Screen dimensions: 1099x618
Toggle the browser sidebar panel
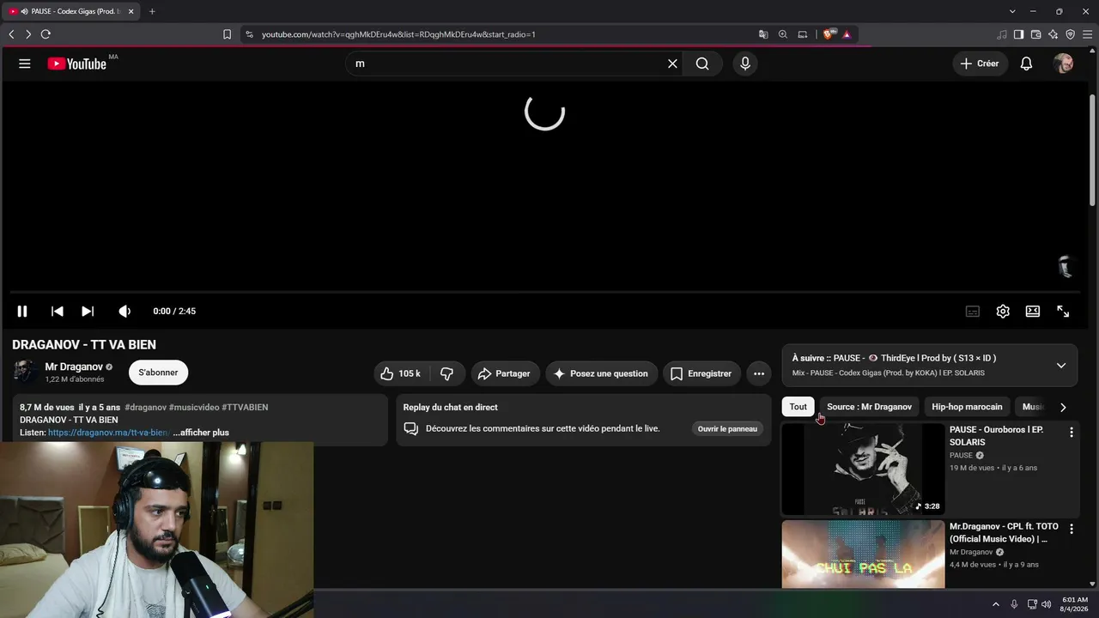click(1018, 34)
